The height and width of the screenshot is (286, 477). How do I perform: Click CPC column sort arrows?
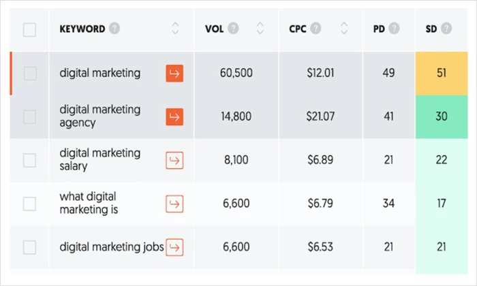point(344,29)
